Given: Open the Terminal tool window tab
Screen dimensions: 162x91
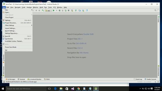Looking at the screenshot, I should (x=21, y=79).
